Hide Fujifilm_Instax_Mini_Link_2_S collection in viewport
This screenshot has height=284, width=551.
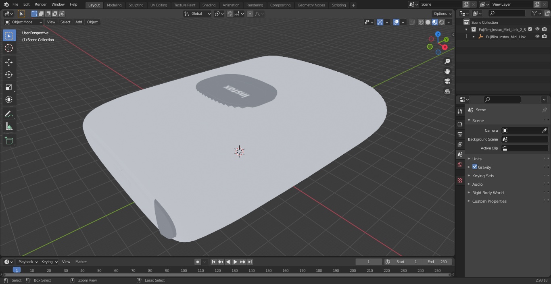click(537, 29)
